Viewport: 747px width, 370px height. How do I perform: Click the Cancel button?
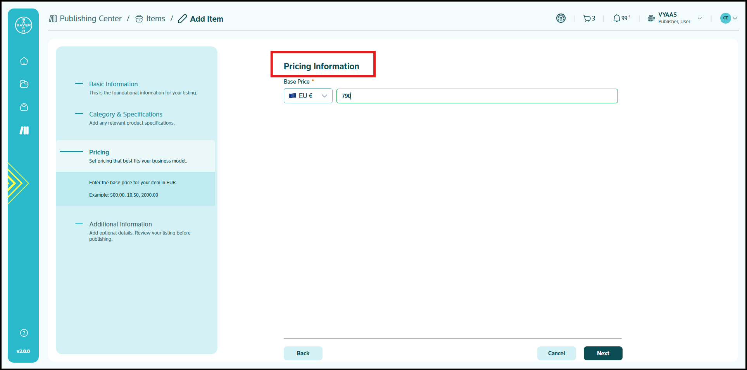point(556,353)
